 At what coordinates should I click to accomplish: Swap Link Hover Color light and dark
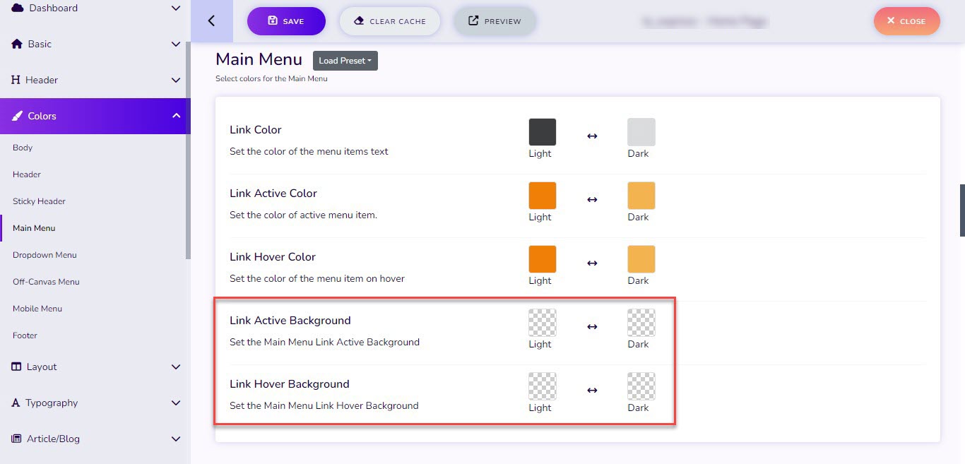click(592, 263)
